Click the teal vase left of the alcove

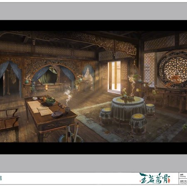27,81
